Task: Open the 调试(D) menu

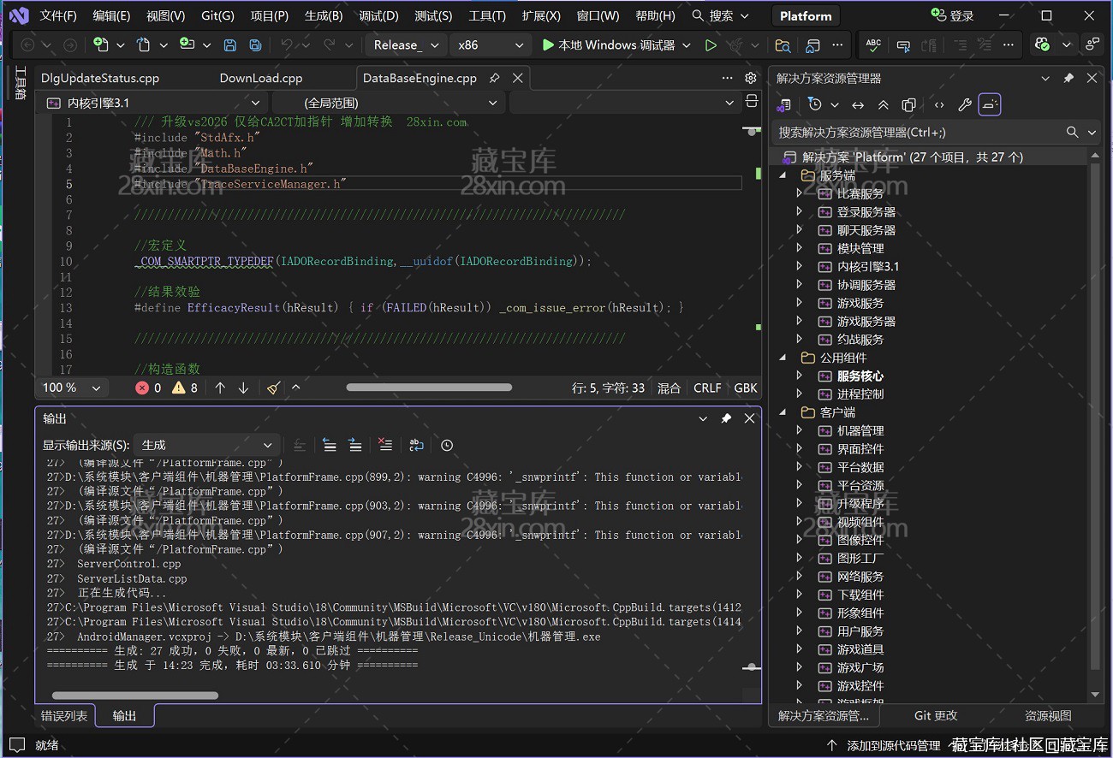Action: (x=378, y=15)
